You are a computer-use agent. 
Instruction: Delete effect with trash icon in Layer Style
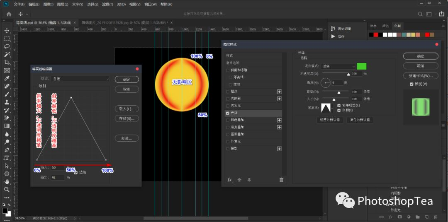(x=281, y=180)
